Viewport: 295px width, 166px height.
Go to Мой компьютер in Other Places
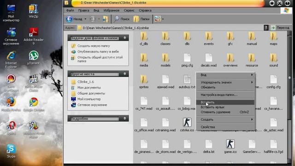(89, 99)
